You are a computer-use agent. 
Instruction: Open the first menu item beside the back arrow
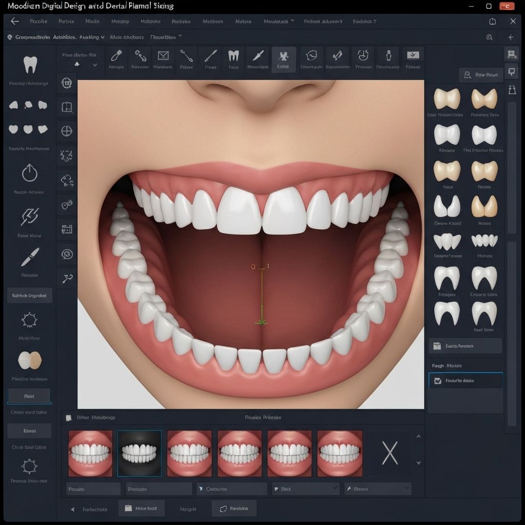38,22
